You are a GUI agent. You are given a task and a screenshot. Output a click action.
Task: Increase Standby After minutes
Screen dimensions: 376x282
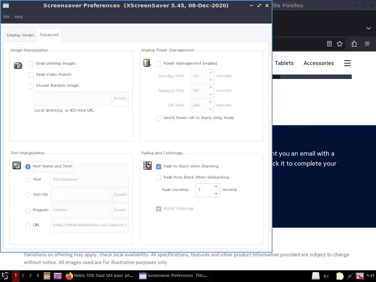210,73
